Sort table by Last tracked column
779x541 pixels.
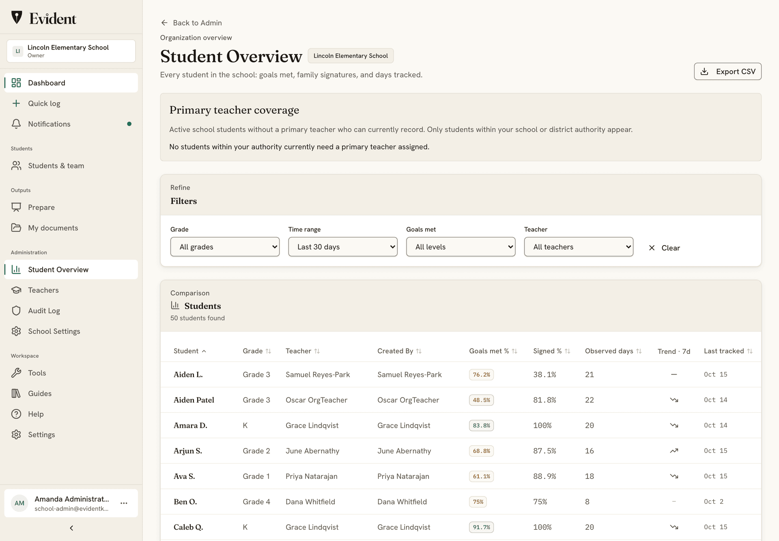click(728, 351)
